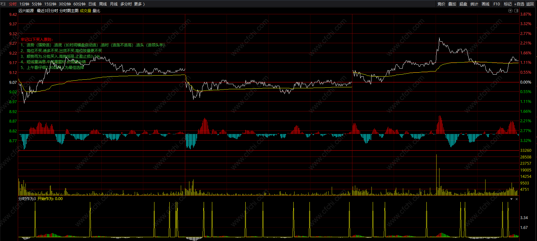This screenshot has width=537, height=241.
Task: Close the 分时作为3 indicator sub-panel
Action: click(517, 199)
